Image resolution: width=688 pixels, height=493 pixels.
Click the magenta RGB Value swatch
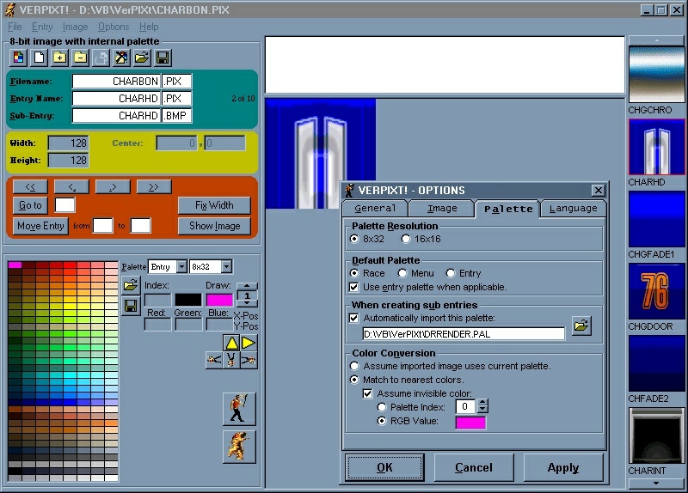click(470, 422)
